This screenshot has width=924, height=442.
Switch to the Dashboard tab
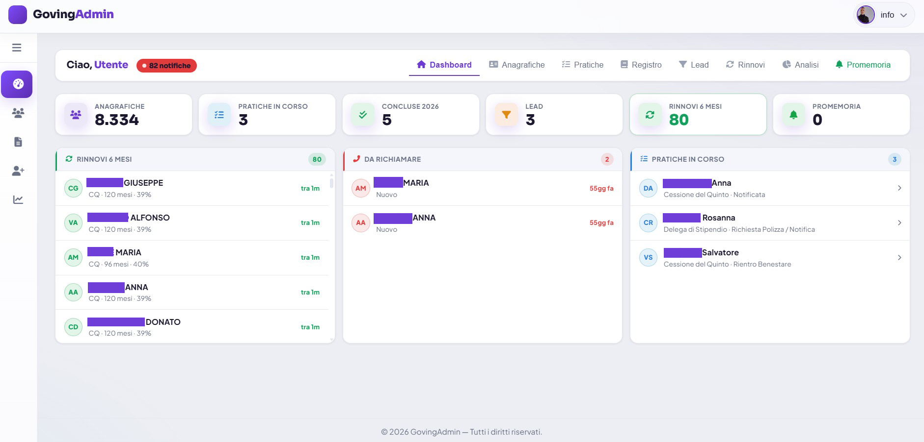[x=444, y=65]
